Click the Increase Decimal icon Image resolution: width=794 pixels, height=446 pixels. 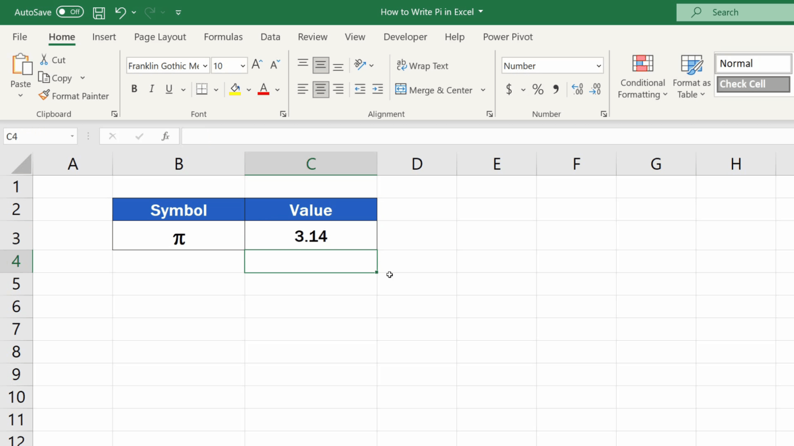tap(577, 89)
